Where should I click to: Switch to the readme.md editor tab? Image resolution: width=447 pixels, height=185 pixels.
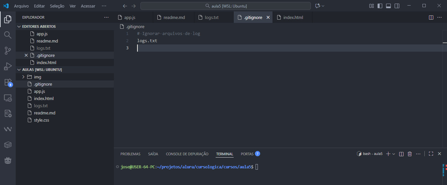173,17
